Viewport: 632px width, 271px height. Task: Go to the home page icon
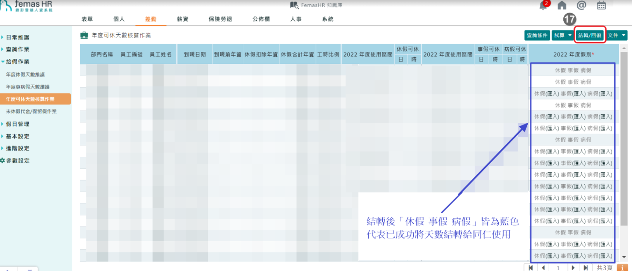[x=562, y=5]
